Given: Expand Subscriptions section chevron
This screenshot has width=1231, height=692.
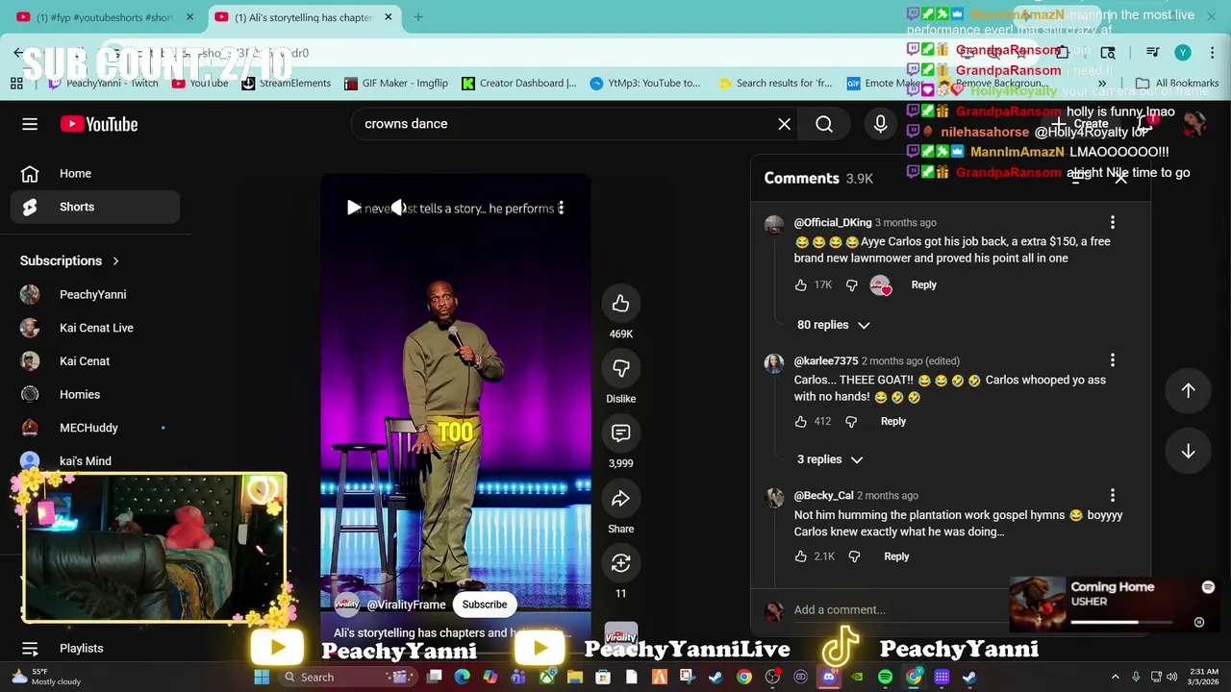Looking at the screenshot, I should [115, 260].
